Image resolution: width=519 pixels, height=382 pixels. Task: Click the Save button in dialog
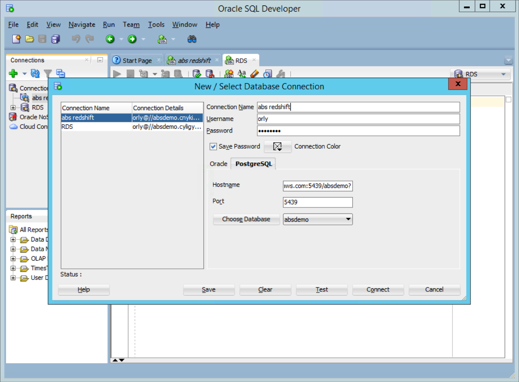coord(209,290)
